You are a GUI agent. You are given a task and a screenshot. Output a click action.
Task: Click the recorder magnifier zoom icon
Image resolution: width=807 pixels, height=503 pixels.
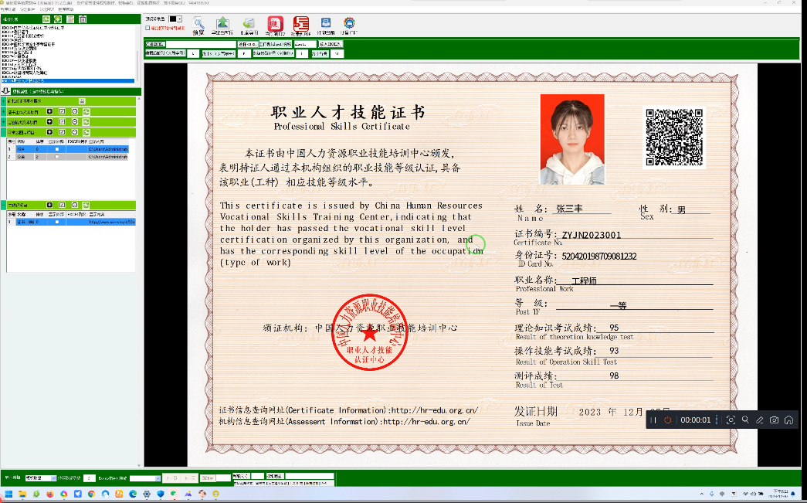tap(744, 420)
